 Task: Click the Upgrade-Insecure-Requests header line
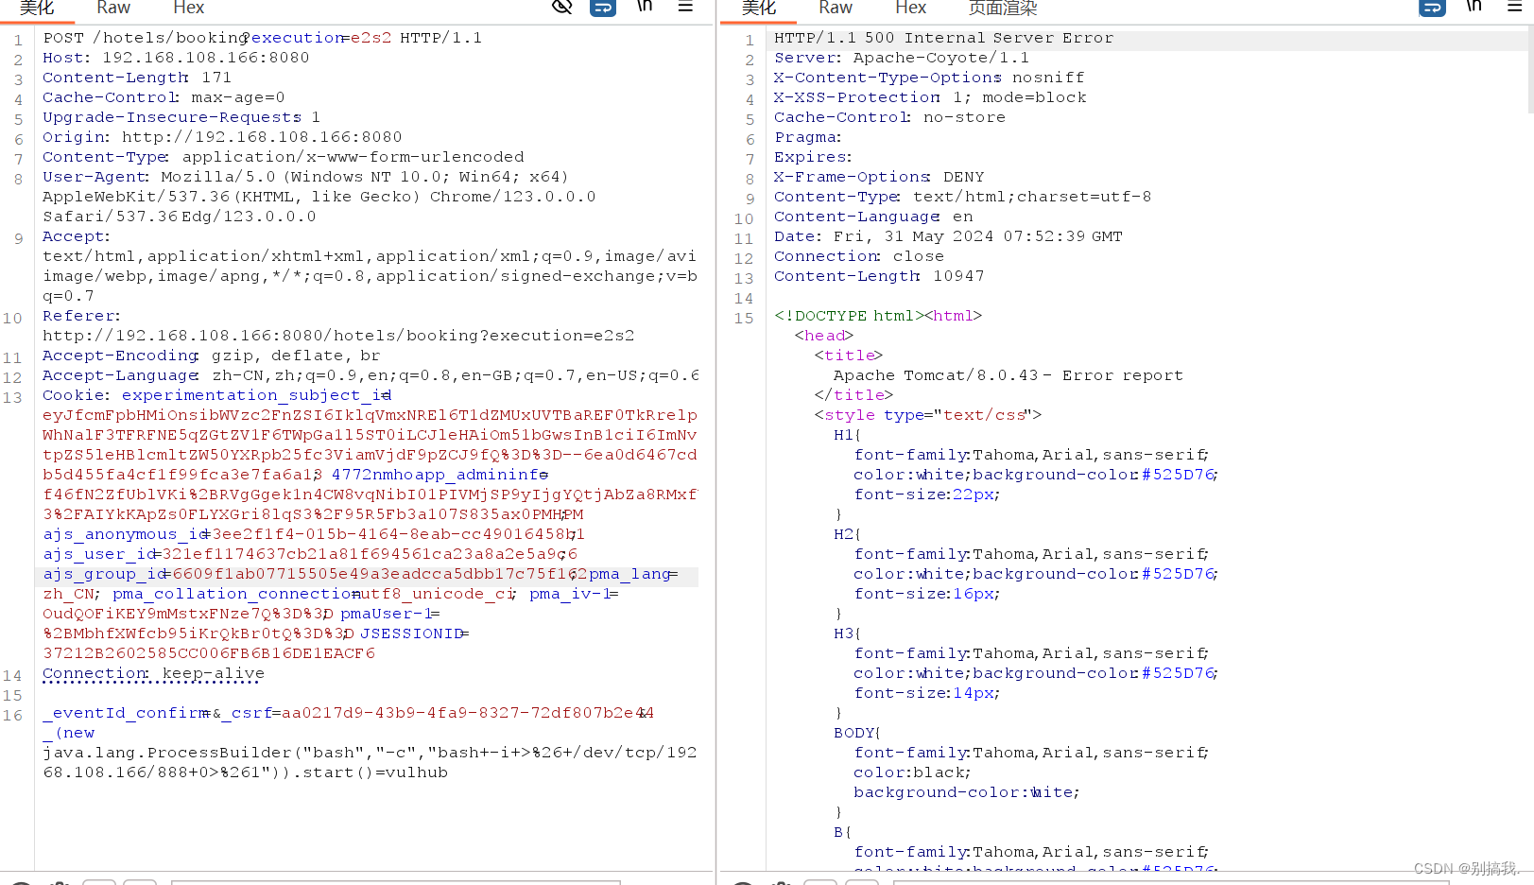181,117
